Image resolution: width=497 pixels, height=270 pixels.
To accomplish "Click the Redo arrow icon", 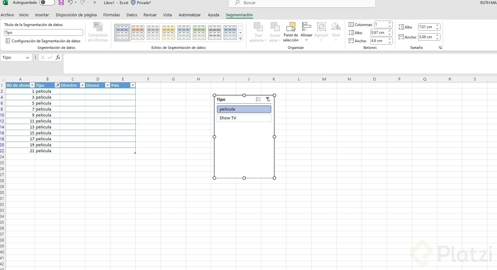I will click(x=82, y=3).
